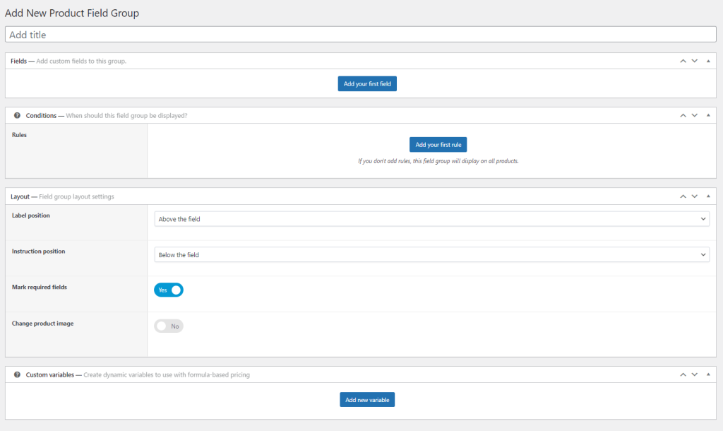Click the up arrow on Conditions panel
This screenshot has width=723, height=431.
(x=683, y=115)
